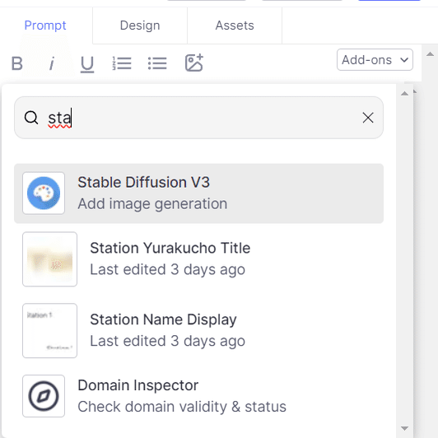438x438 pixels.
Task: Click the search input containing 'sta'
Action: pyautogui.click(x=198, y=118)
